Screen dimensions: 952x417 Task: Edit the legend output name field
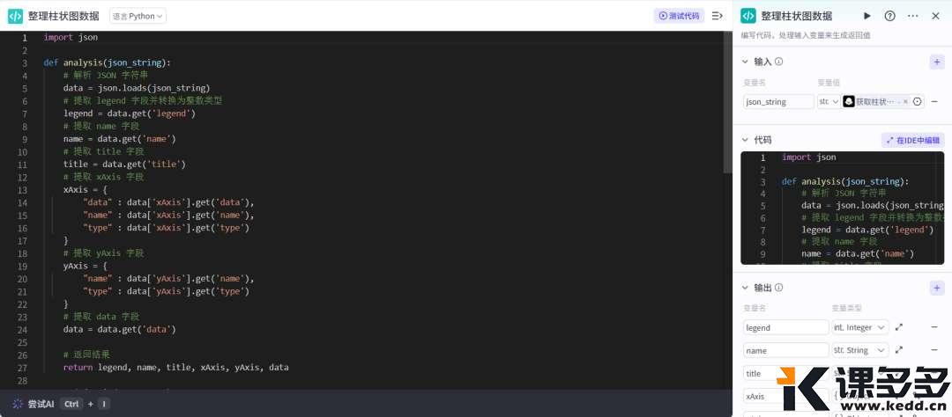[785, 327]
